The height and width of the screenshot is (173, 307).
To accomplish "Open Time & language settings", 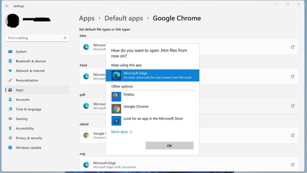I will point(37,109).
